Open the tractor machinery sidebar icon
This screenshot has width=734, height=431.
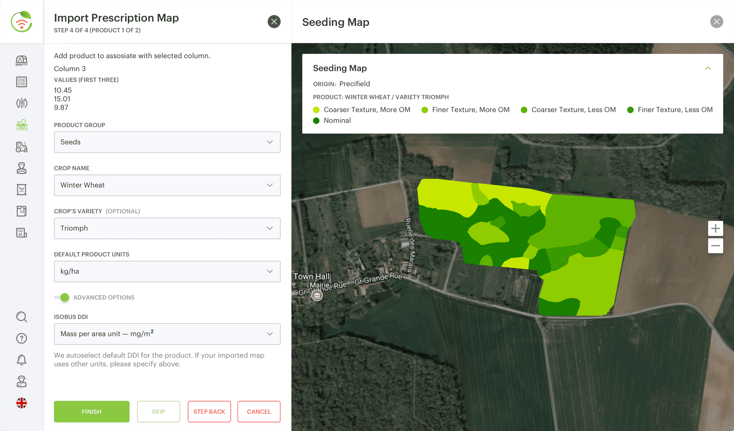coord(22,147)
